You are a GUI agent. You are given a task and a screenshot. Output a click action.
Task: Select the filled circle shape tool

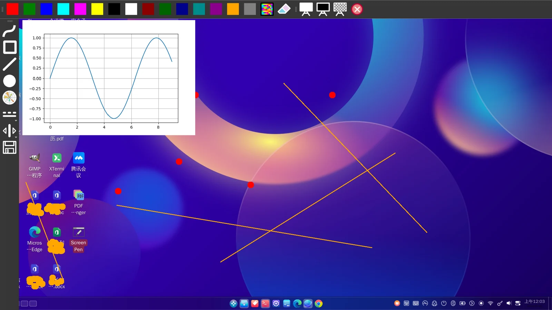coord(9,81)
